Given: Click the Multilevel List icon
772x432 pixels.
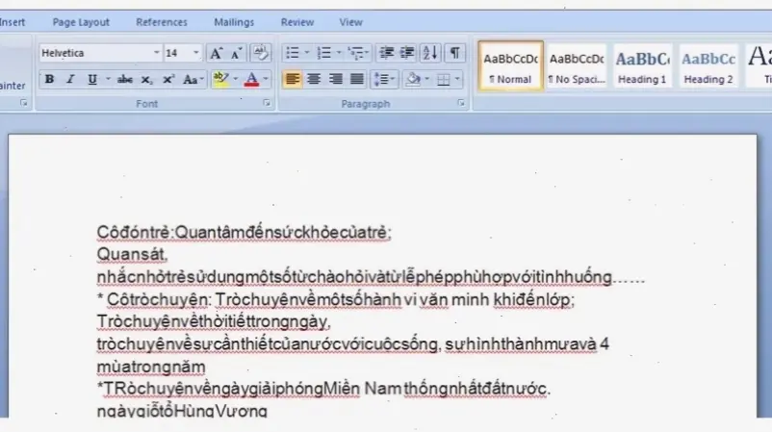Looking at the screenshot, I should pos(357,53).
